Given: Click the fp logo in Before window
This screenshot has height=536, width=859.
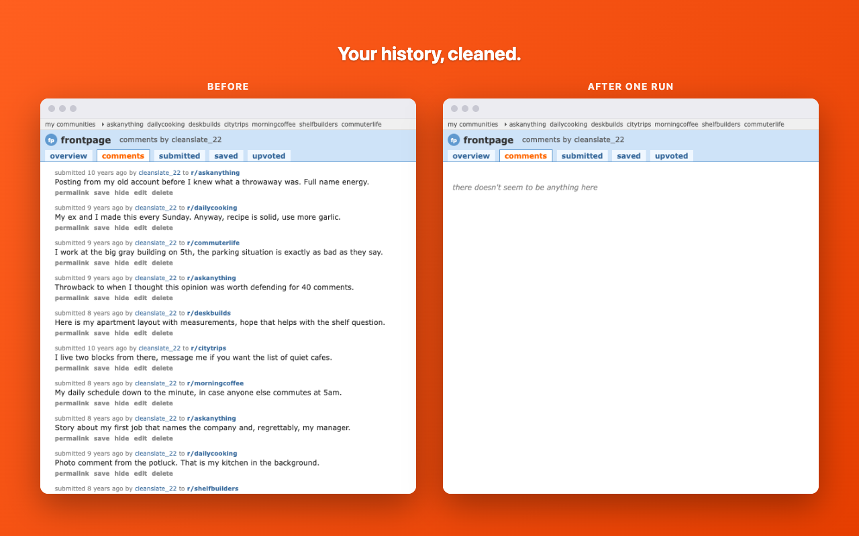Looking at the screenshot, I should coord(51,140).
